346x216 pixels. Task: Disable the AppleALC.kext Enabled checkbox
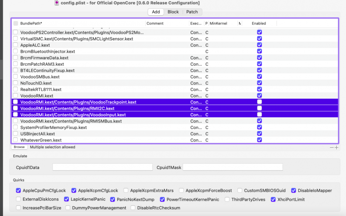[x=259, y=45]
